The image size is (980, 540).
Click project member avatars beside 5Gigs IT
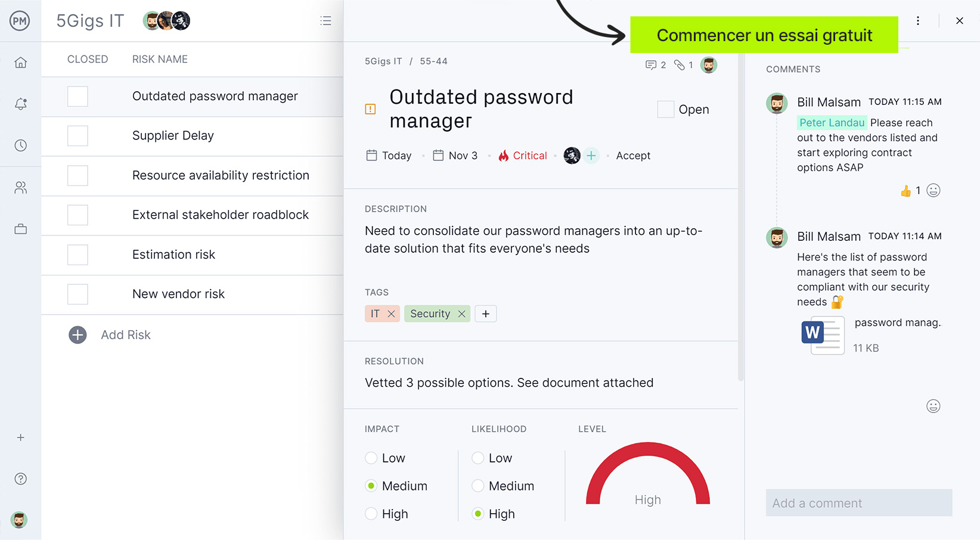pos(166,21)
